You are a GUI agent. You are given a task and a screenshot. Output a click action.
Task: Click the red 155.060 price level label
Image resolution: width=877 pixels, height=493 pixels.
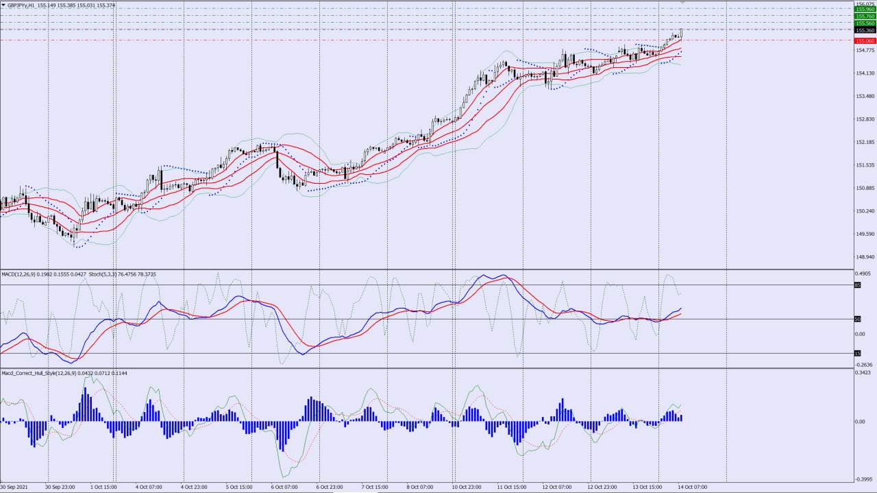point(865,40)
